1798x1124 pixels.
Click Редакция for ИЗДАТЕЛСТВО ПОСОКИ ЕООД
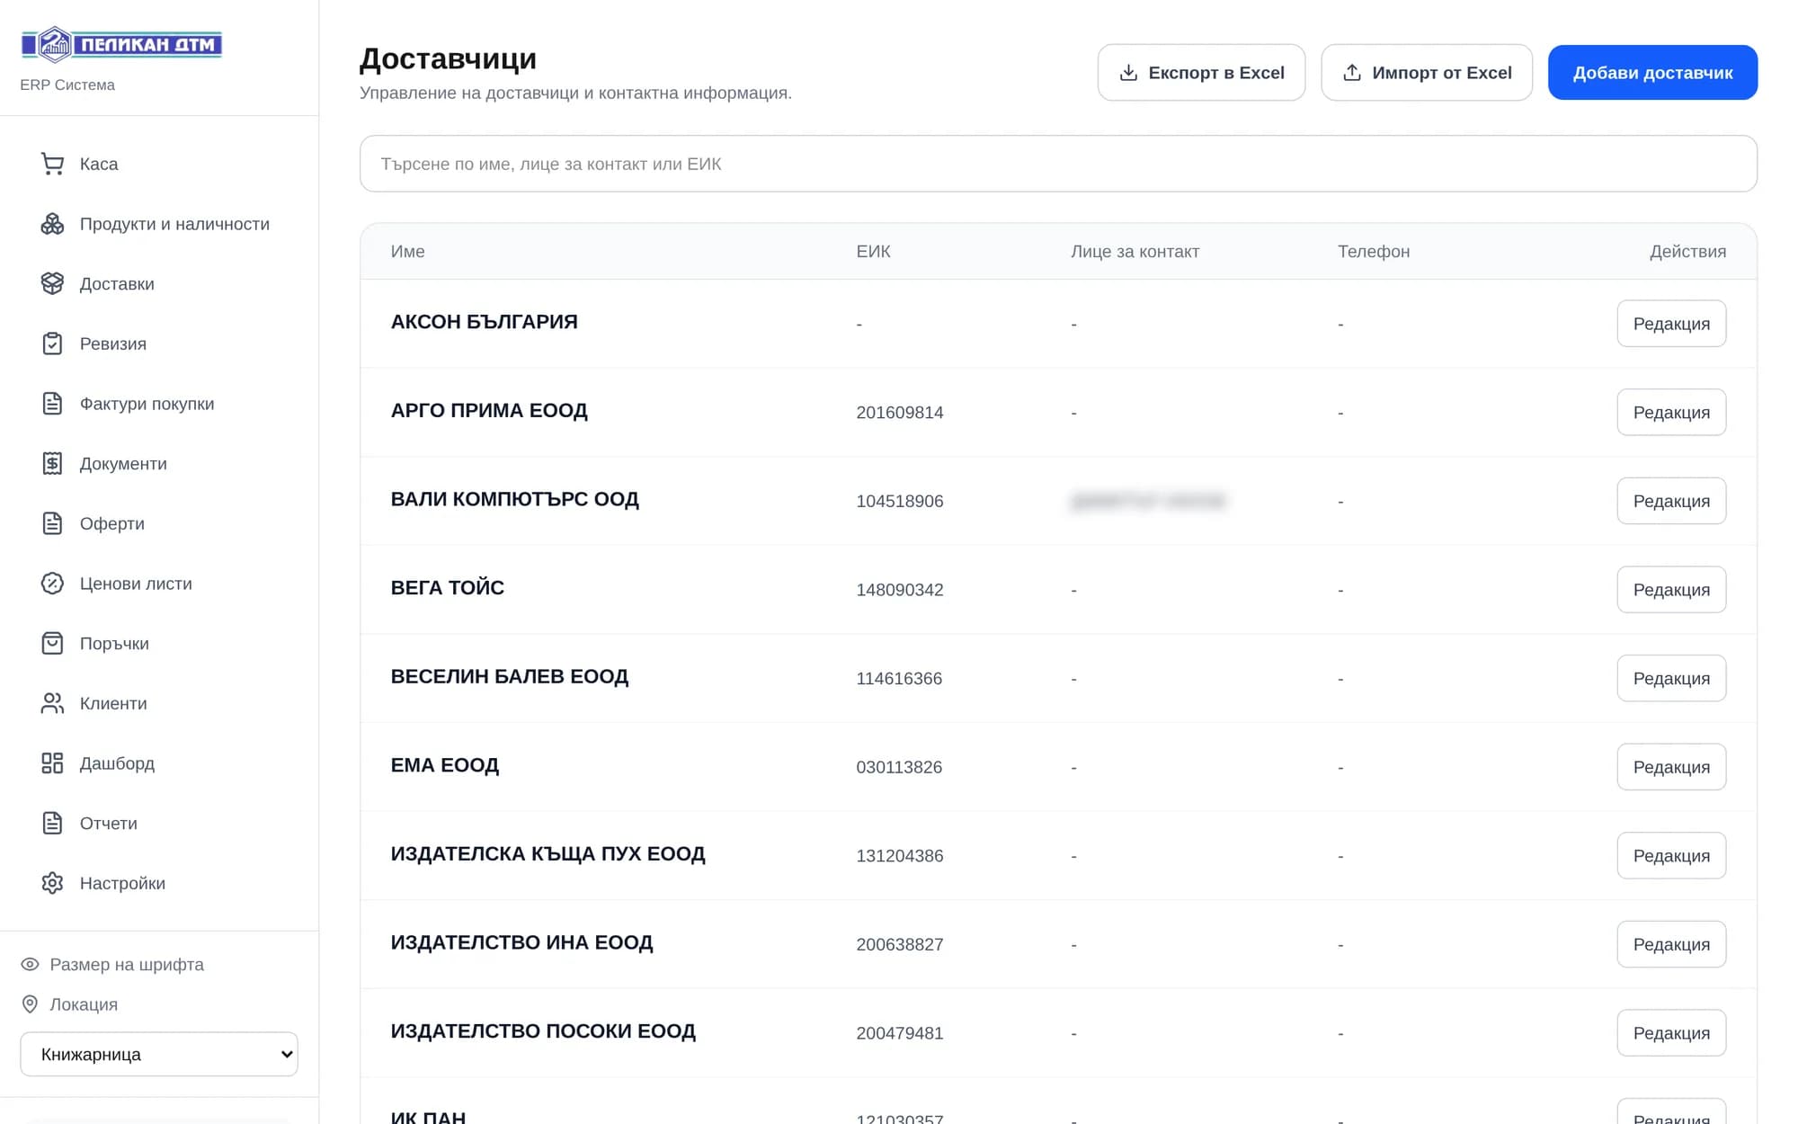click(x=1671, y=1033)
